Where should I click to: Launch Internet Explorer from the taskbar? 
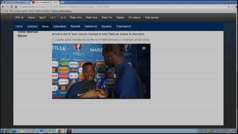point(14,131)
